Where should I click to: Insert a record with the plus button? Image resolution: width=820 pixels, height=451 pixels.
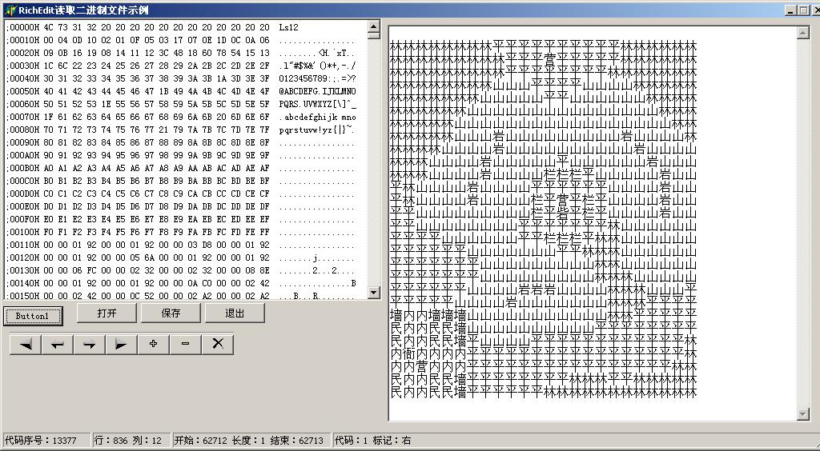pos(153,345)
